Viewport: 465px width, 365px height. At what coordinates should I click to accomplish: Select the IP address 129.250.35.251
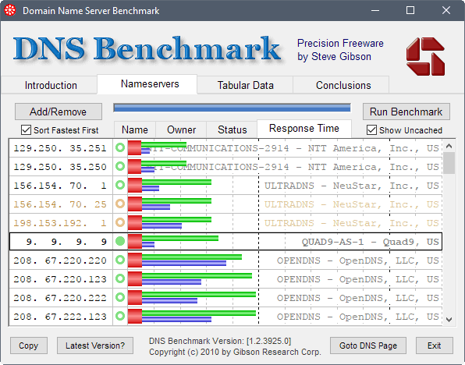point(60,148)
